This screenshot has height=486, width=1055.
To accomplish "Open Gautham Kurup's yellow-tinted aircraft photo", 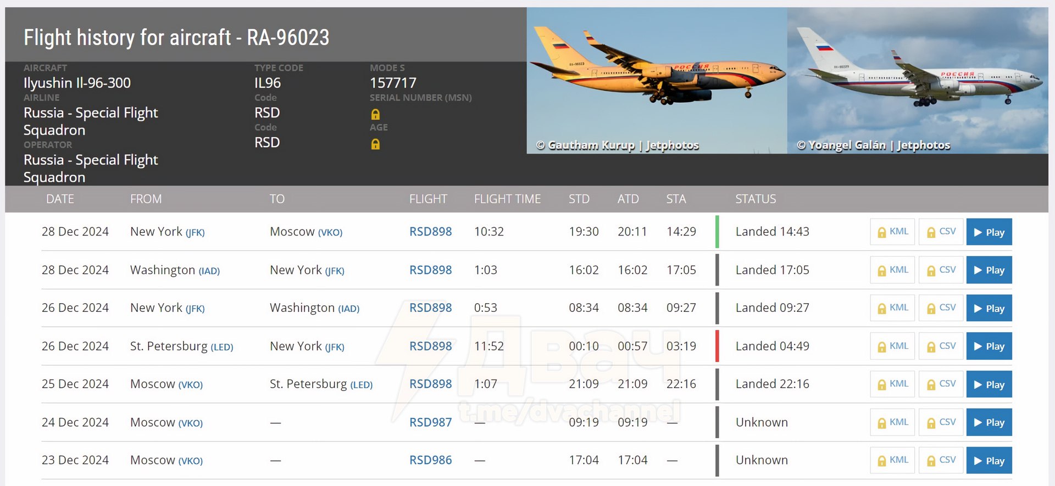I will [x=657, y=80].
